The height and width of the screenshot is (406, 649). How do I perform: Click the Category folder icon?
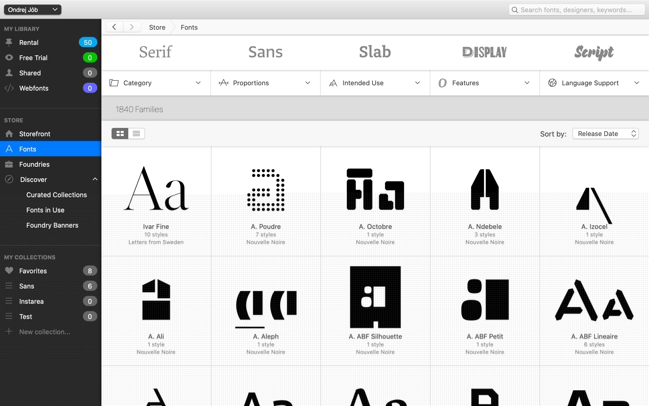[114, 83]
